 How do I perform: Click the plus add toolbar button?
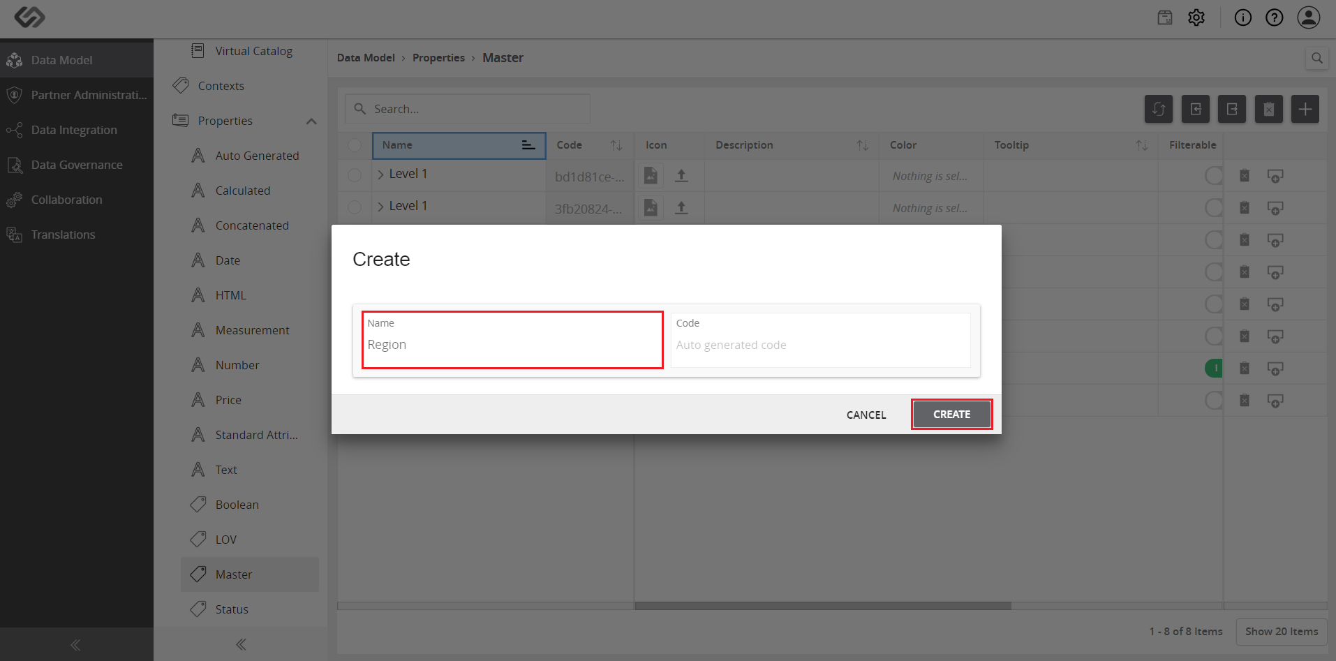click(1305, 109)
